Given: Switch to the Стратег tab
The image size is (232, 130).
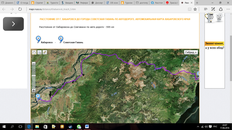Looking at the screenshot, I should pos(37,3).
